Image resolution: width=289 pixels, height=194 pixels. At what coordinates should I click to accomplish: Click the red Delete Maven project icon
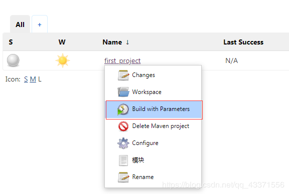click(123, 126)
